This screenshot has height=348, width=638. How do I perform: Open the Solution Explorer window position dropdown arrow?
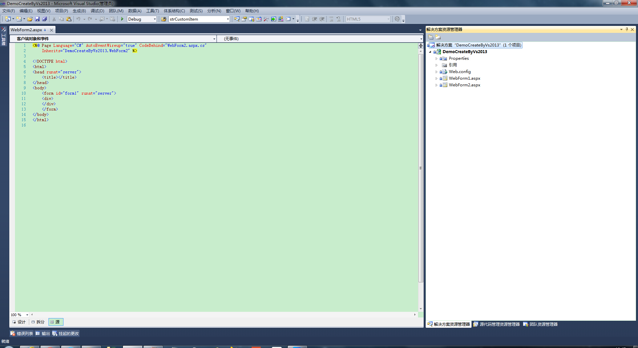[621, 29]
